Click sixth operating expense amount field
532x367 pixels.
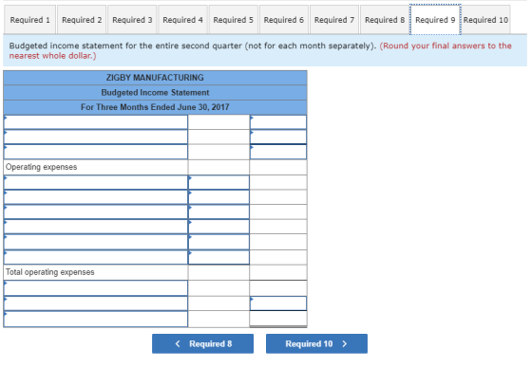point(218,257)
